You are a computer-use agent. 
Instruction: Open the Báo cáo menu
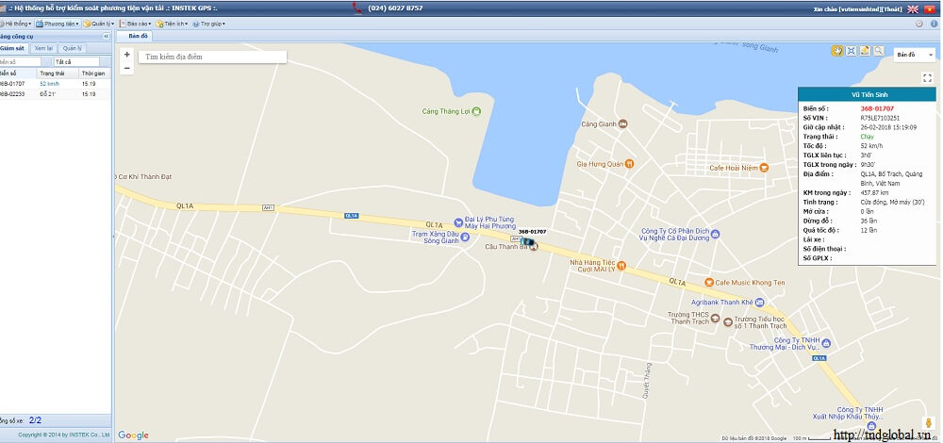pyautogui.click(x=137, y=23)
